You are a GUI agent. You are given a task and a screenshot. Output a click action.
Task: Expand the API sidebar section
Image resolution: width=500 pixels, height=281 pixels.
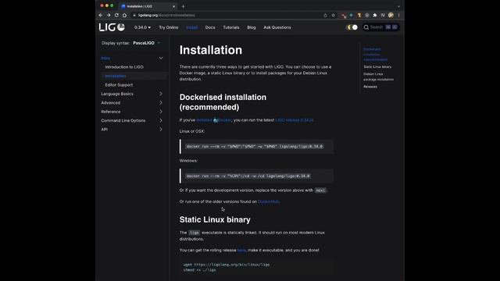point(161,130)
